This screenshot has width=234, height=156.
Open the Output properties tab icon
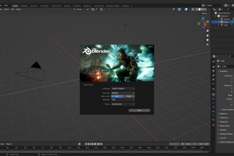coord(213,71)
